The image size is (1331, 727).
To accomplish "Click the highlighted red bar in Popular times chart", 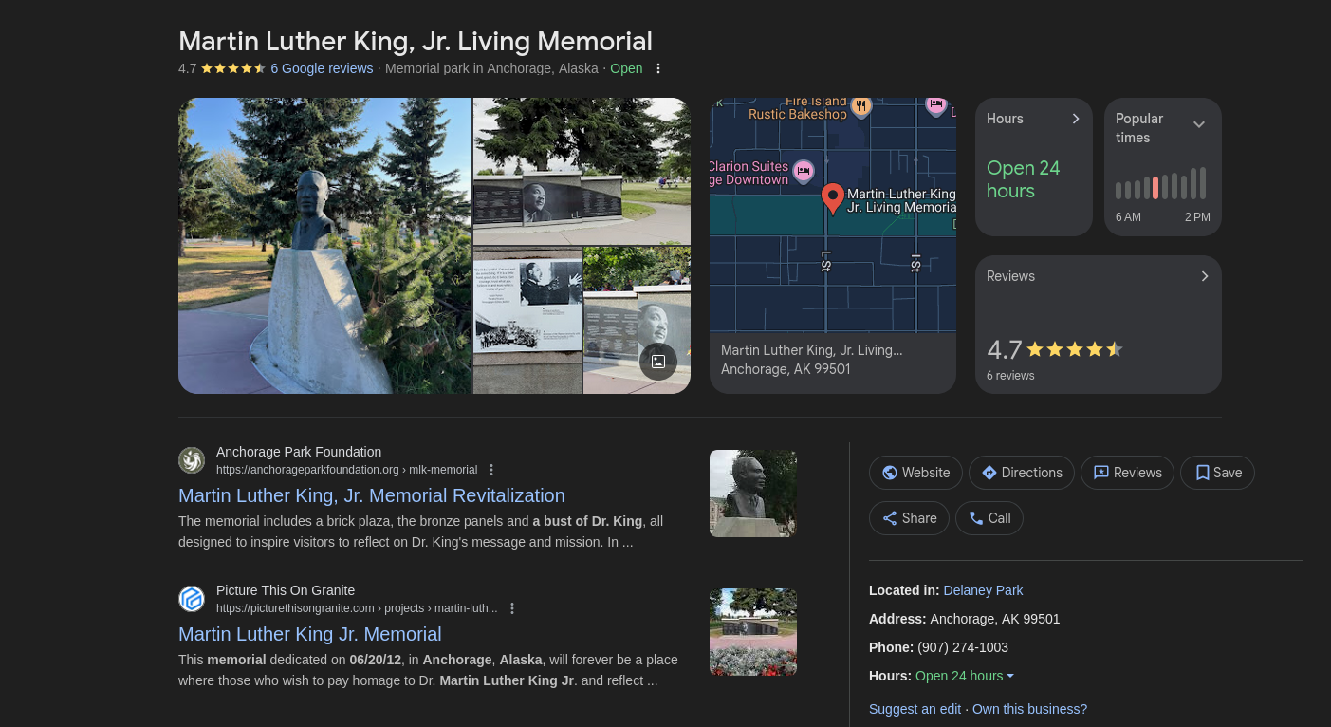I will (x=1155, y=187).
